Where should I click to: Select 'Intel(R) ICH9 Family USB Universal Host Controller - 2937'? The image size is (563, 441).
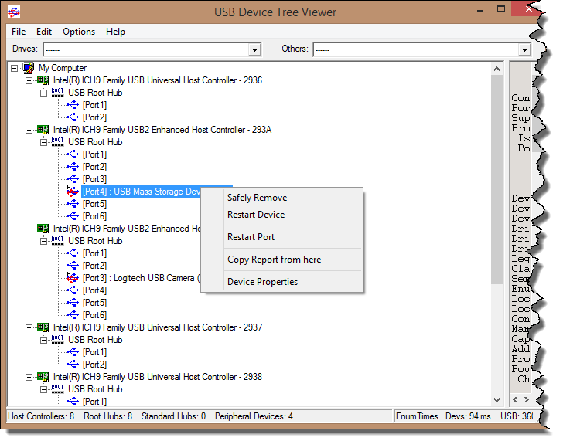158,327
